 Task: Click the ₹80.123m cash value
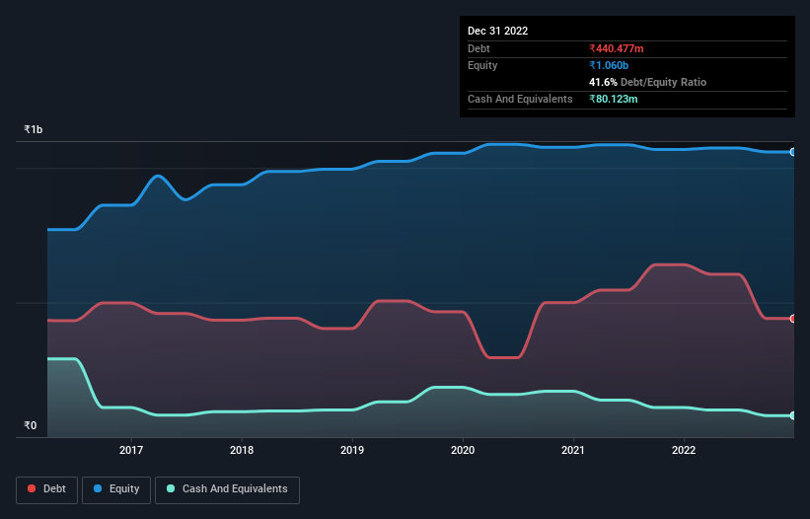614,99
